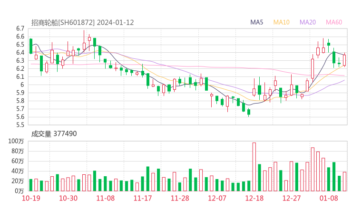
Task: Click the 10-19 date label
Action: [x=31, y=198]
